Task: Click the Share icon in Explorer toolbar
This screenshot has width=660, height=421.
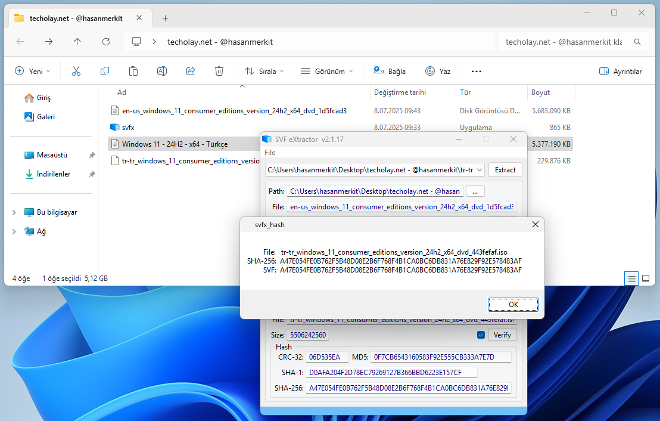Action: pos(191,71)
